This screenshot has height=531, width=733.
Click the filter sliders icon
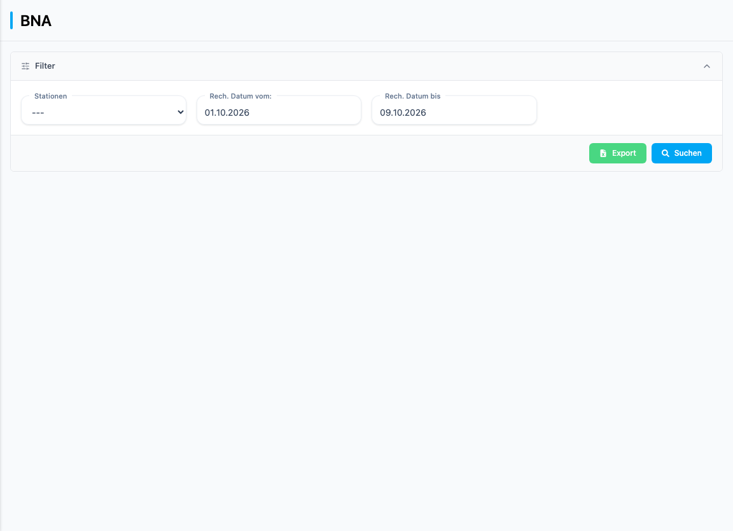(x=25, y=66)
